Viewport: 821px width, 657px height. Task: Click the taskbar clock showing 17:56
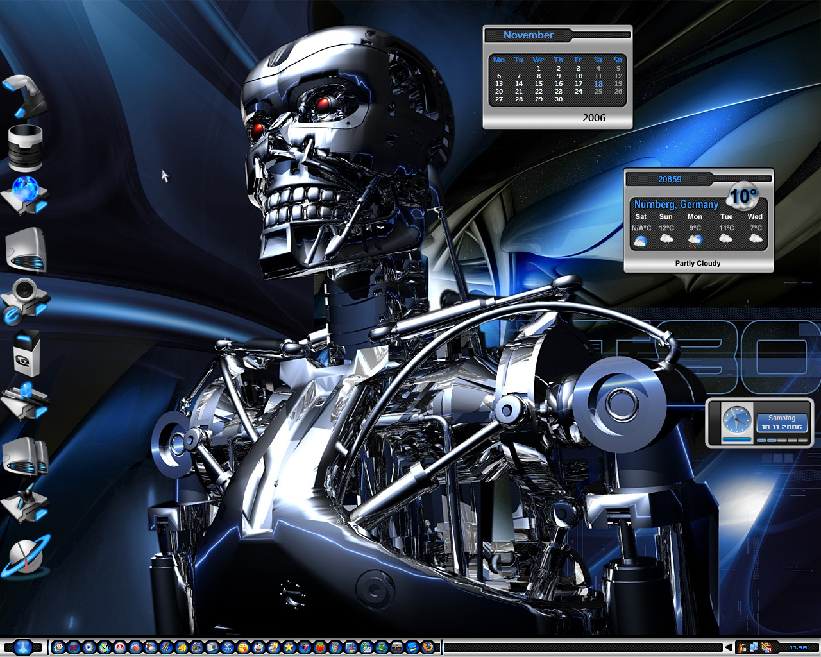[x=798, y=647]
